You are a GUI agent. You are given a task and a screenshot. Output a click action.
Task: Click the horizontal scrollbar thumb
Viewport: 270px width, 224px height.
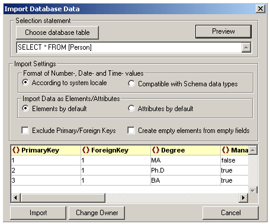pyautogui.click(x=63, y=197)
